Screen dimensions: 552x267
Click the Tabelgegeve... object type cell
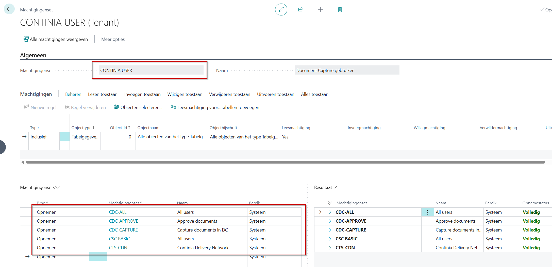[x=85, y=137]
